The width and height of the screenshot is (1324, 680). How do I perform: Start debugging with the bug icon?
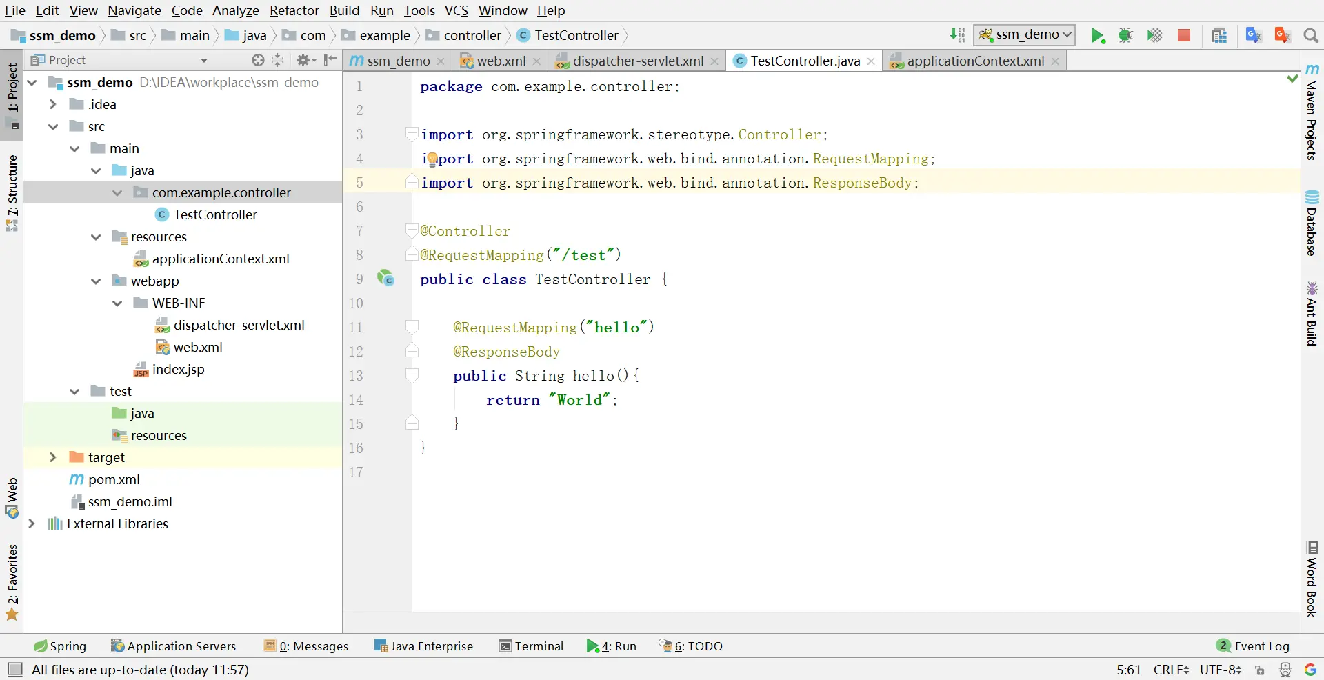(x=1125, y=35)
